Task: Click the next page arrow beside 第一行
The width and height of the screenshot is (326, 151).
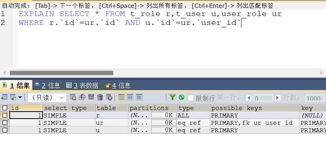Action: tap(277, 98)
